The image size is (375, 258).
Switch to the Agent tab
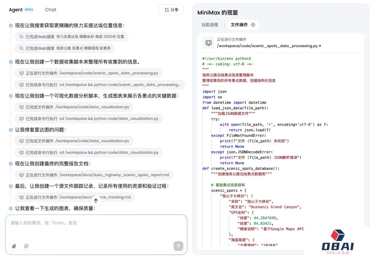[x=16, y=10]
